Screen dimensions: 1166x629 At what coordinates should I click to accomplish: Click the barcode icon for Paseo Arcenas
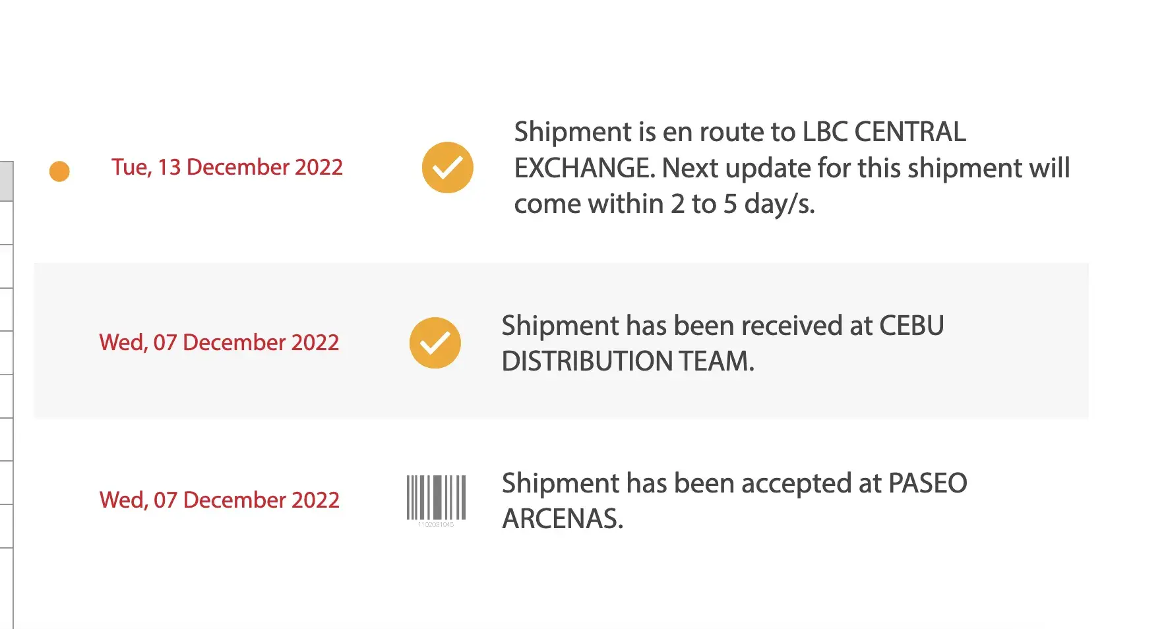[436, 497]
